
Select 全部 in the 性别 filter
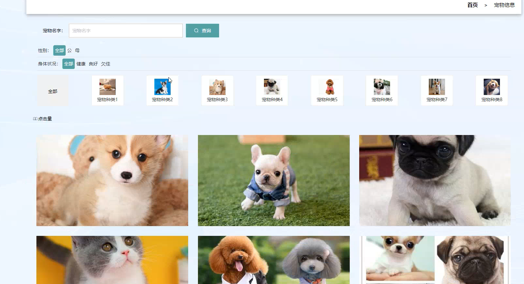point(59,50)
